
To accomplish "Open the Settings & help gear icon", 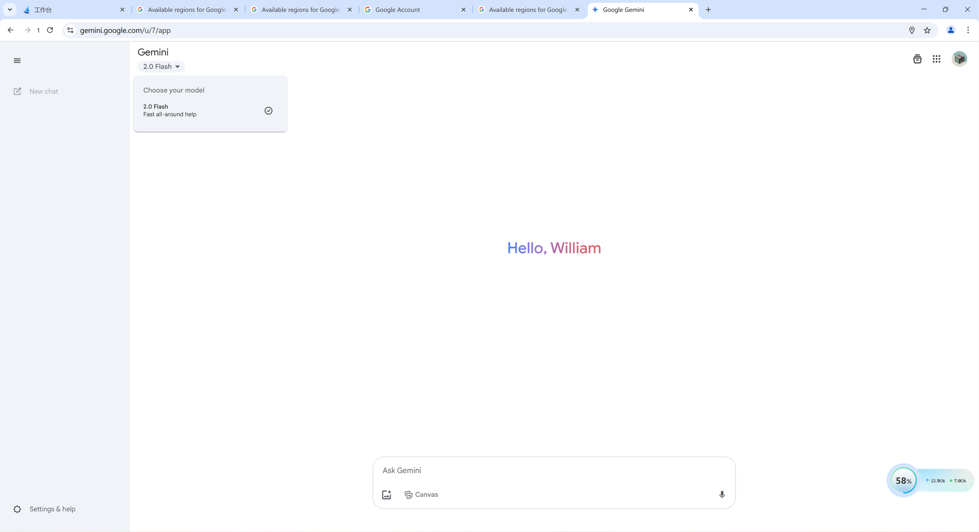I will (x=17, y=509).
